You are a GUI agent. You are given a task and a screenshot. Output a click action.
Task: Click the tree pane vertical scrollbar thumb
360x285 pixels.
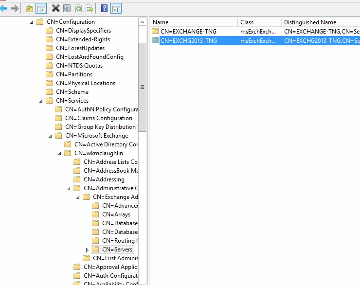(143, 87)
